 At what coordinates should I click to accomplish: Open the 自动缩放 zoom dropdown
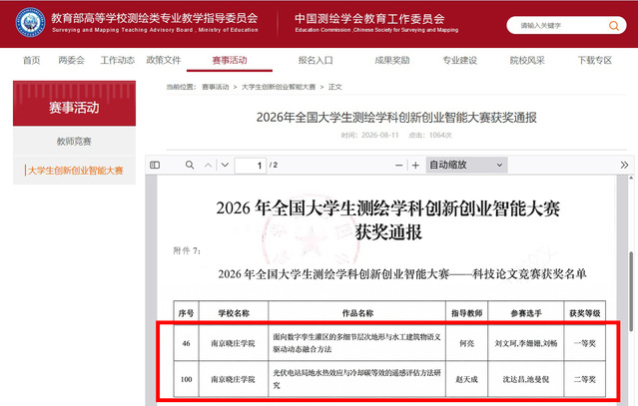[466, 165]
